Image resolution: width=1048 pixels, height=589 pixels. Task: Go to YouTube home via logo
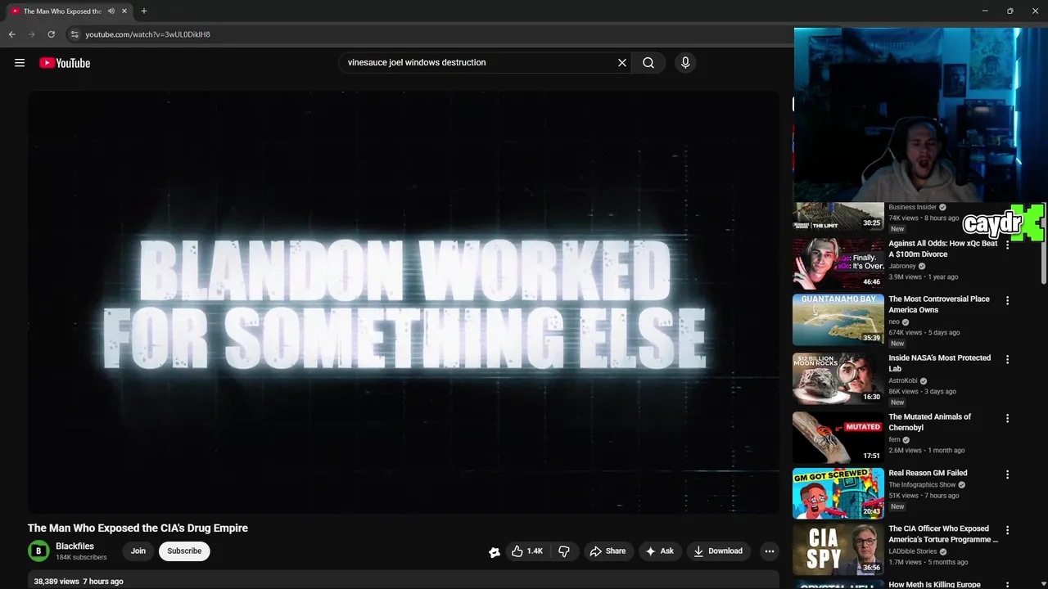coord(65,63)
